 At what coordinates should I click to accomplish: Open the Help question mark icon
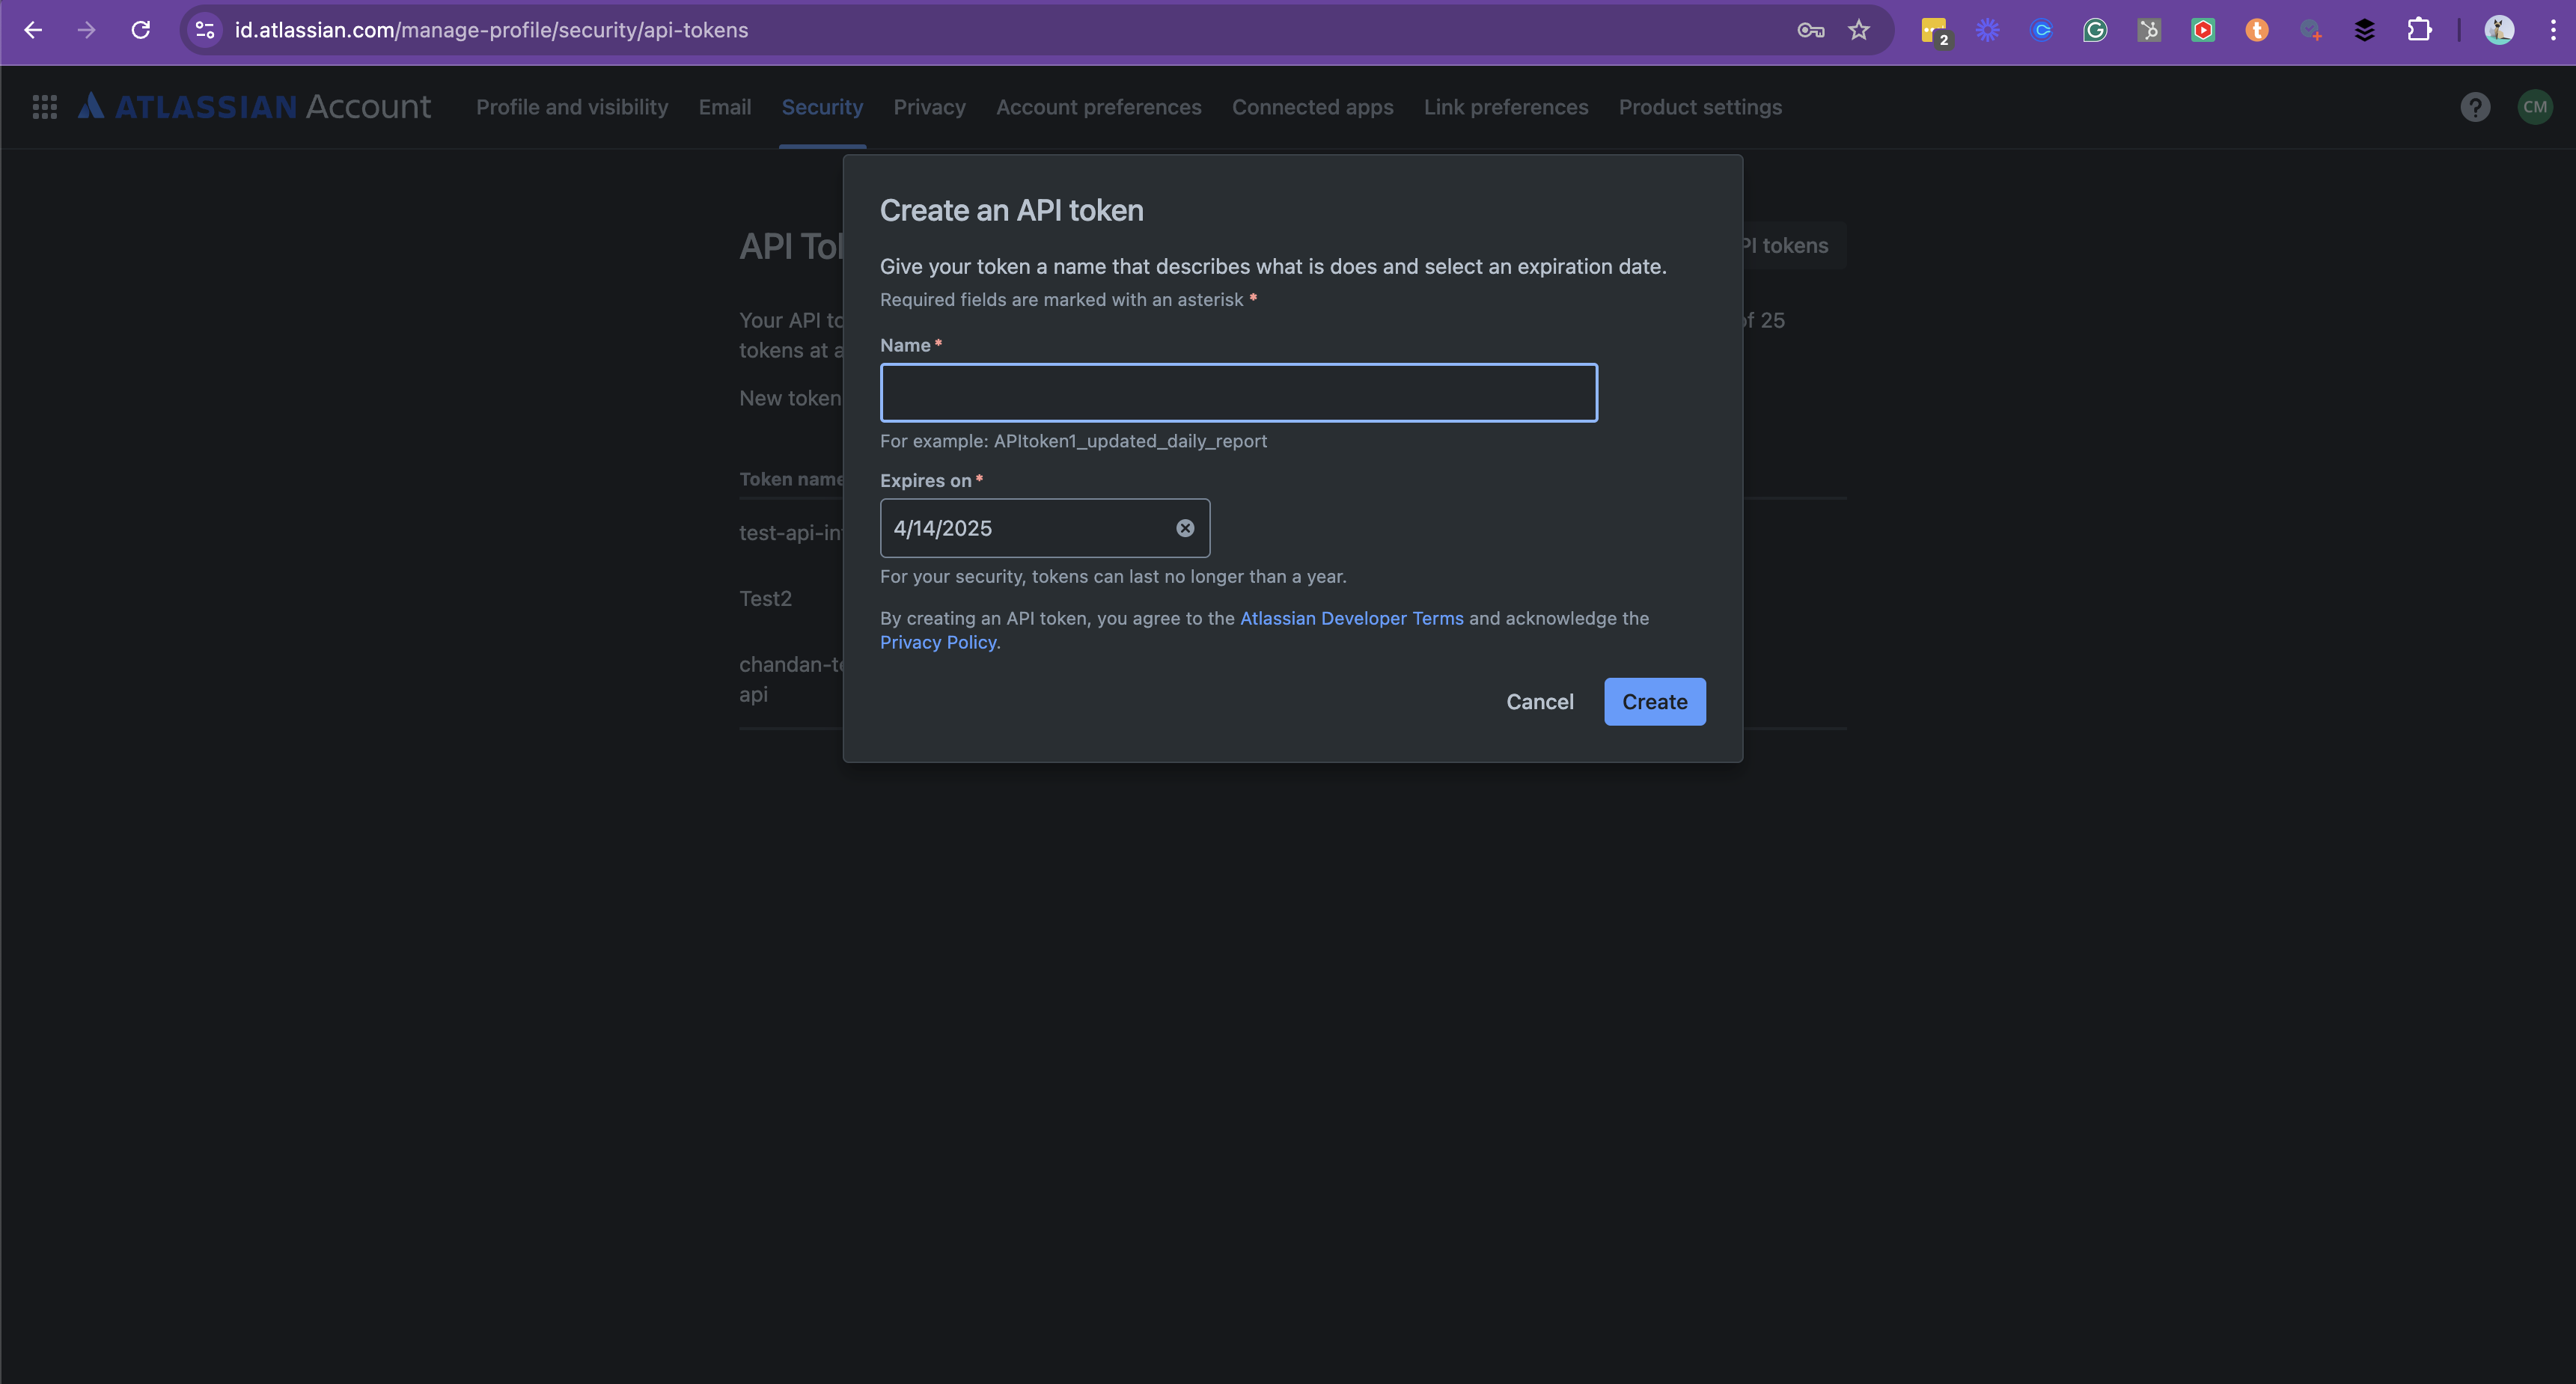click(2474, 107)
